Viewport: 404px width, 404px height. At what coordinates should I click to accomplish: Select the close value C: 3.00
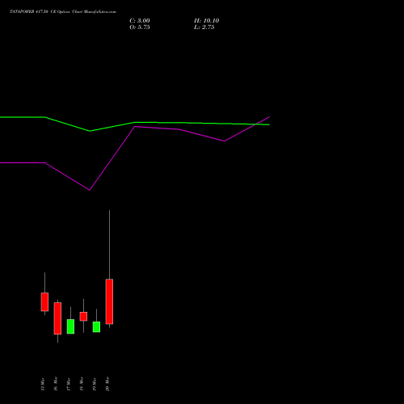coord(140,21)
